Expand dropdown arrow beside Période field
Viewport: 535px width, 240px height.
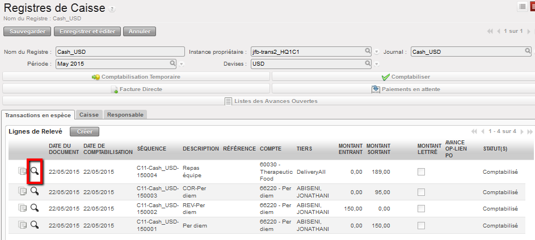pos(182,64)
